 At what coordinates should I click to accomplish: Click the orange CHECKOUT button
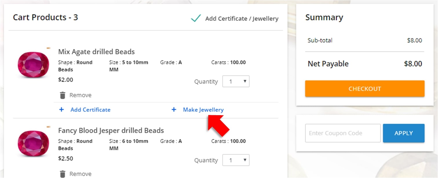pos(365,89)
